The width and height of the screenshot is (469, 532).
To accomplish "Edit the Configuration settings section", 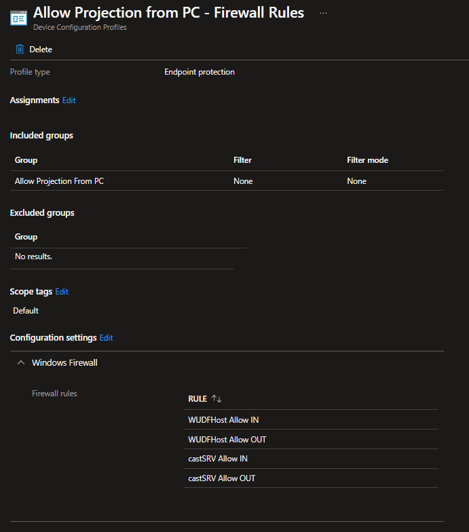I will click(x=106, y=338).
